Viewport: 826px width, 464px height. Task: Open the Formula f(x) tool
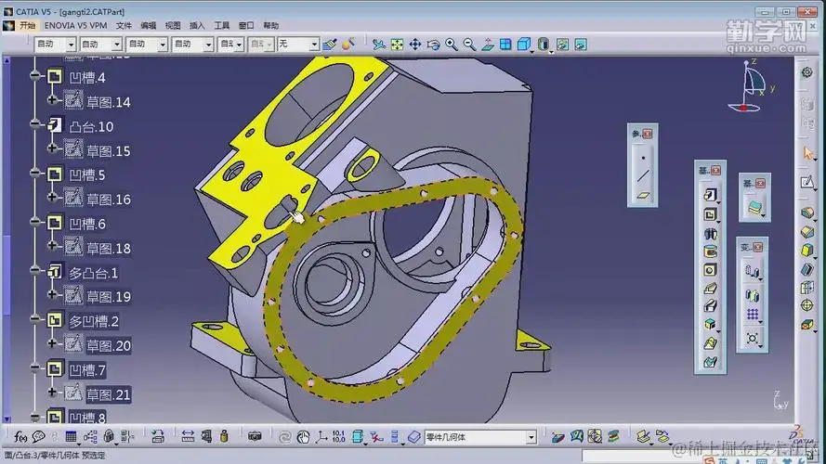pyautogui.click(x=20, y=437)
